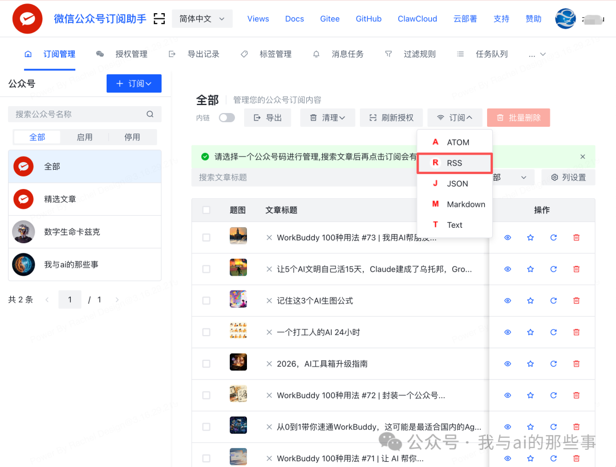This screenshot has width=616, height=467.
Task: Refresh the 记住这3个AI生图公式 article
Action: (553, 301)
